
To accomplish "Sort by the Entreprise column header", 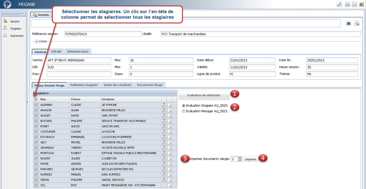I will point(131,99).
